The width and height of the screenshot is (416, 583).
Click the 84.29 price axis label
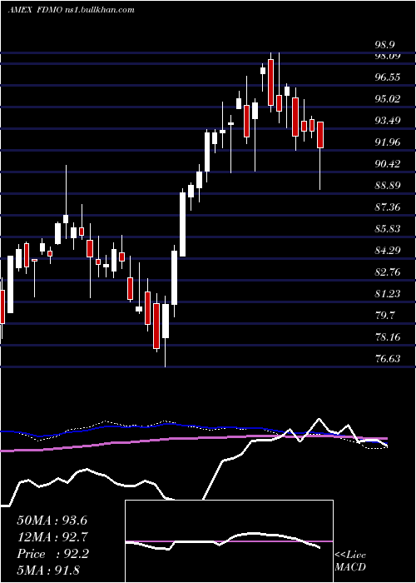pos(388,250)
